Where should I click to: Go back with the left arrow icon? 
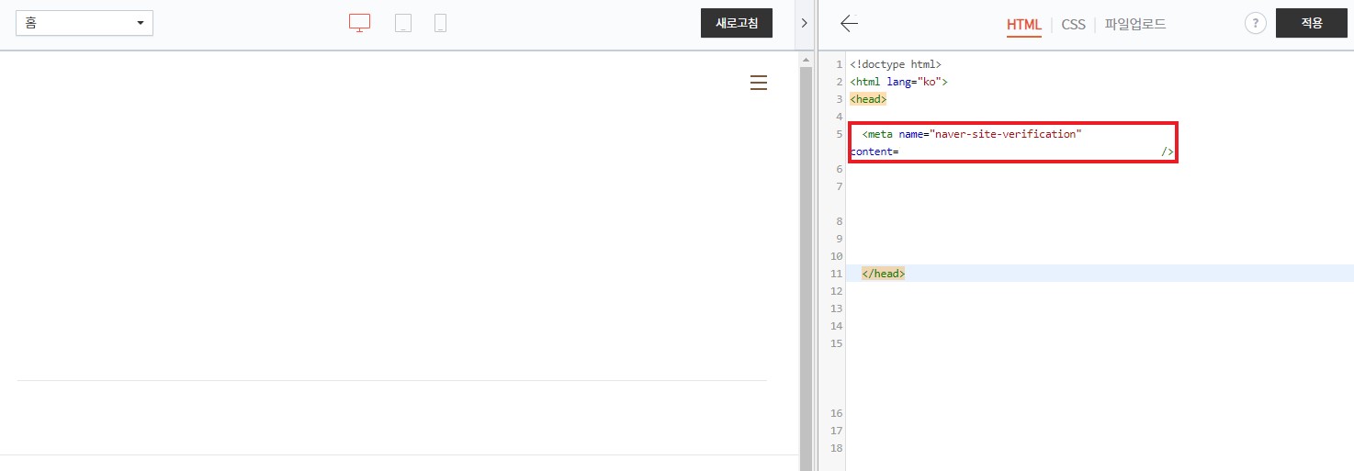850,24
